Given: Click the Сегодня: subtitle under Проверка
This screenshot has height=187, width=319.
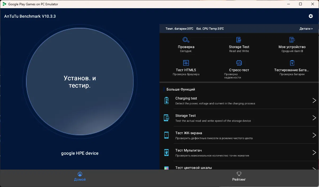Looking at the screenshot, I should coord(186,51).
